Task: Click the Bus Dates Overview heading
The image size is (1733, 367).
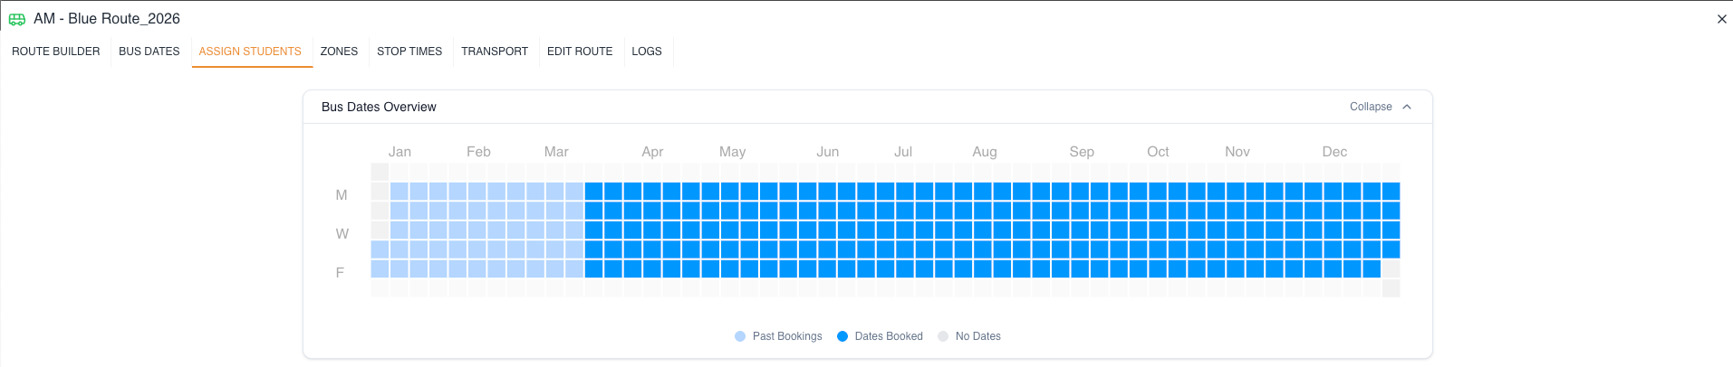Action: tap(379, 107)
